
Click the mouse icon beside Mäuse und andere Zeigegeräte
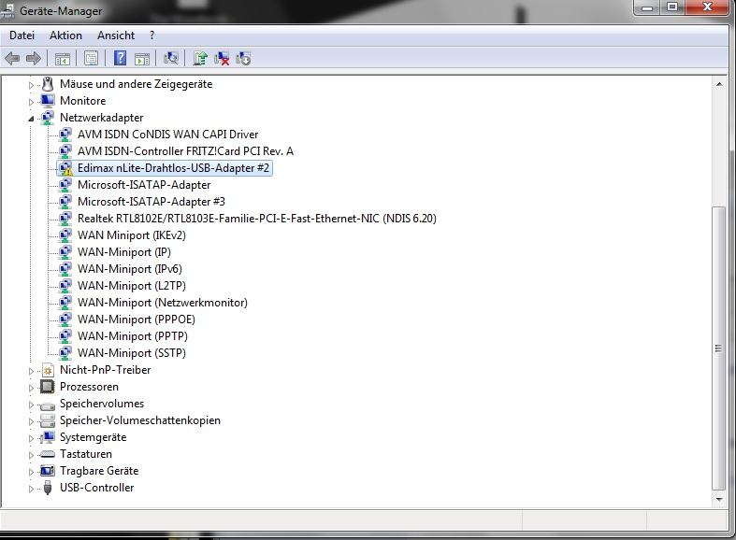pos(48,84)
